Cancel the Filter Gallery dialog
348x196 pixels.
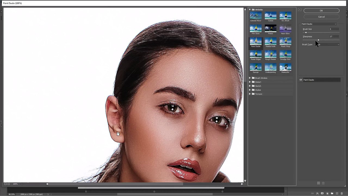(x=321, y=17)
